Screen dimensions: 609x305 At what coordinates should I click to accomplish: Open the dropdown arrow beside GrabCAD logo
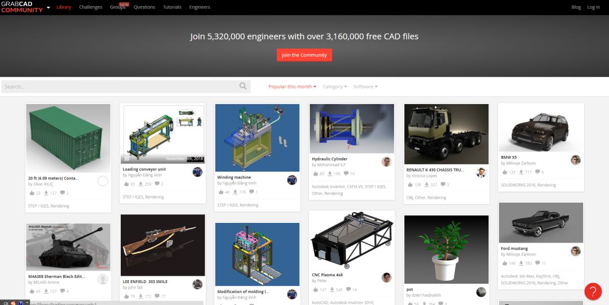[x=48, y=7]
